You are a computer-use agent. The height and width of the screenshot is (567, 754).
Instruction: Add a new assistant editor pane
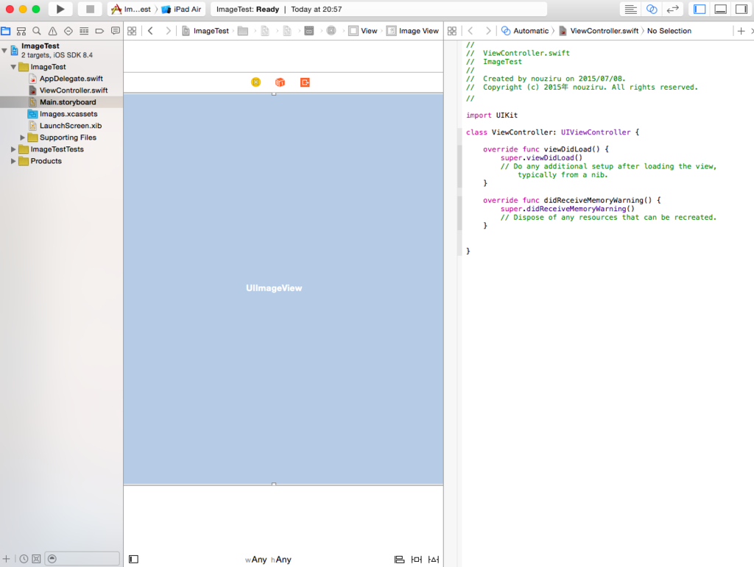tap(741, 31)
